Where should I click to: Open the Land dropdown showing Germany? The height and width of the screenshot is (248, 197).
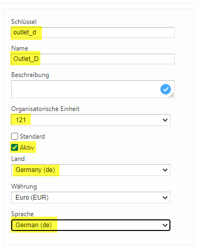[x=91, y=170]
